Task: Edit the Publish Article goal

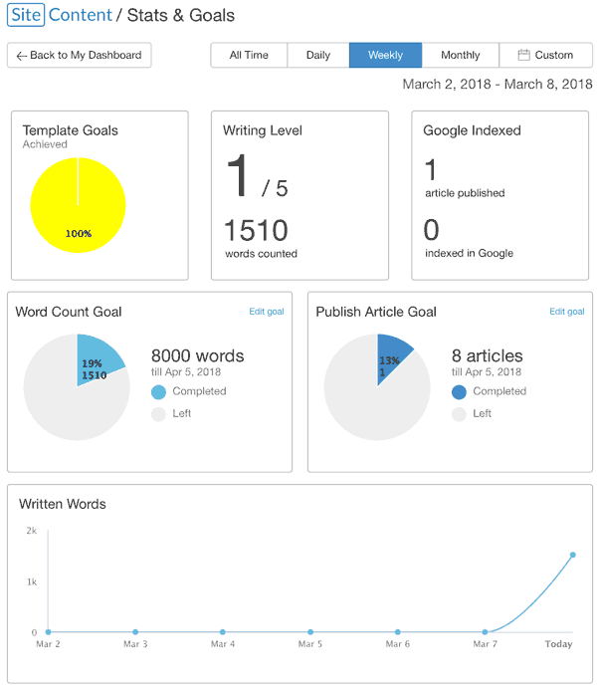Action: click(567, 312)
